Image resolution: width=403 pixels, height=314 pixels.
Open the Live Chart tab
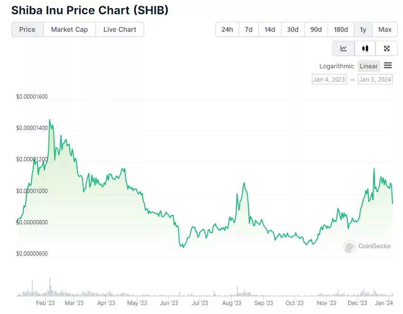pyautogui.click(x=120, y=29)
